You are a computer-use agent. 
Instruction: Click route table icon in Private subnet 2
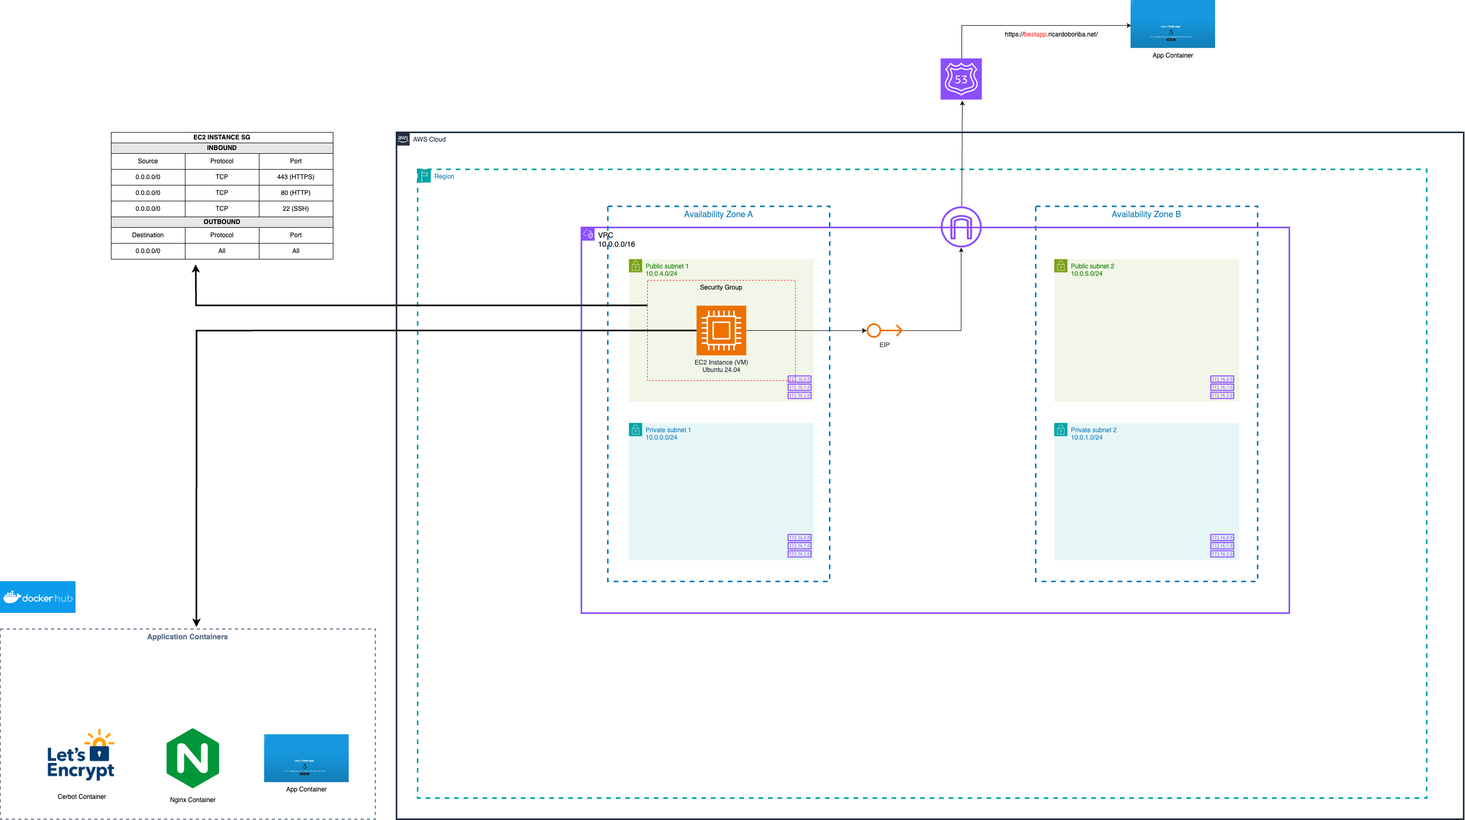coord(1222,546)
